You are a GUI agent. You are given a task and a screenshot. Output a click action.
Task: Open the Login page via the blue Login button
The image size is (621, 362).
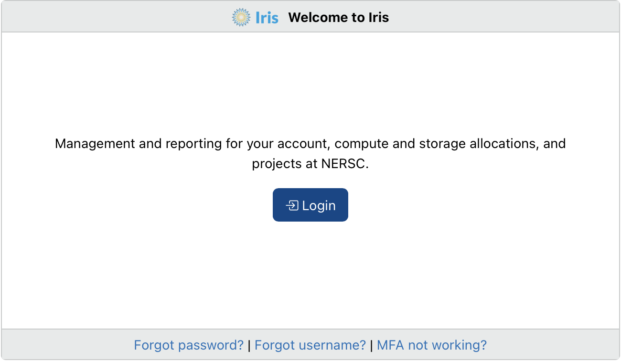point(310,205)
